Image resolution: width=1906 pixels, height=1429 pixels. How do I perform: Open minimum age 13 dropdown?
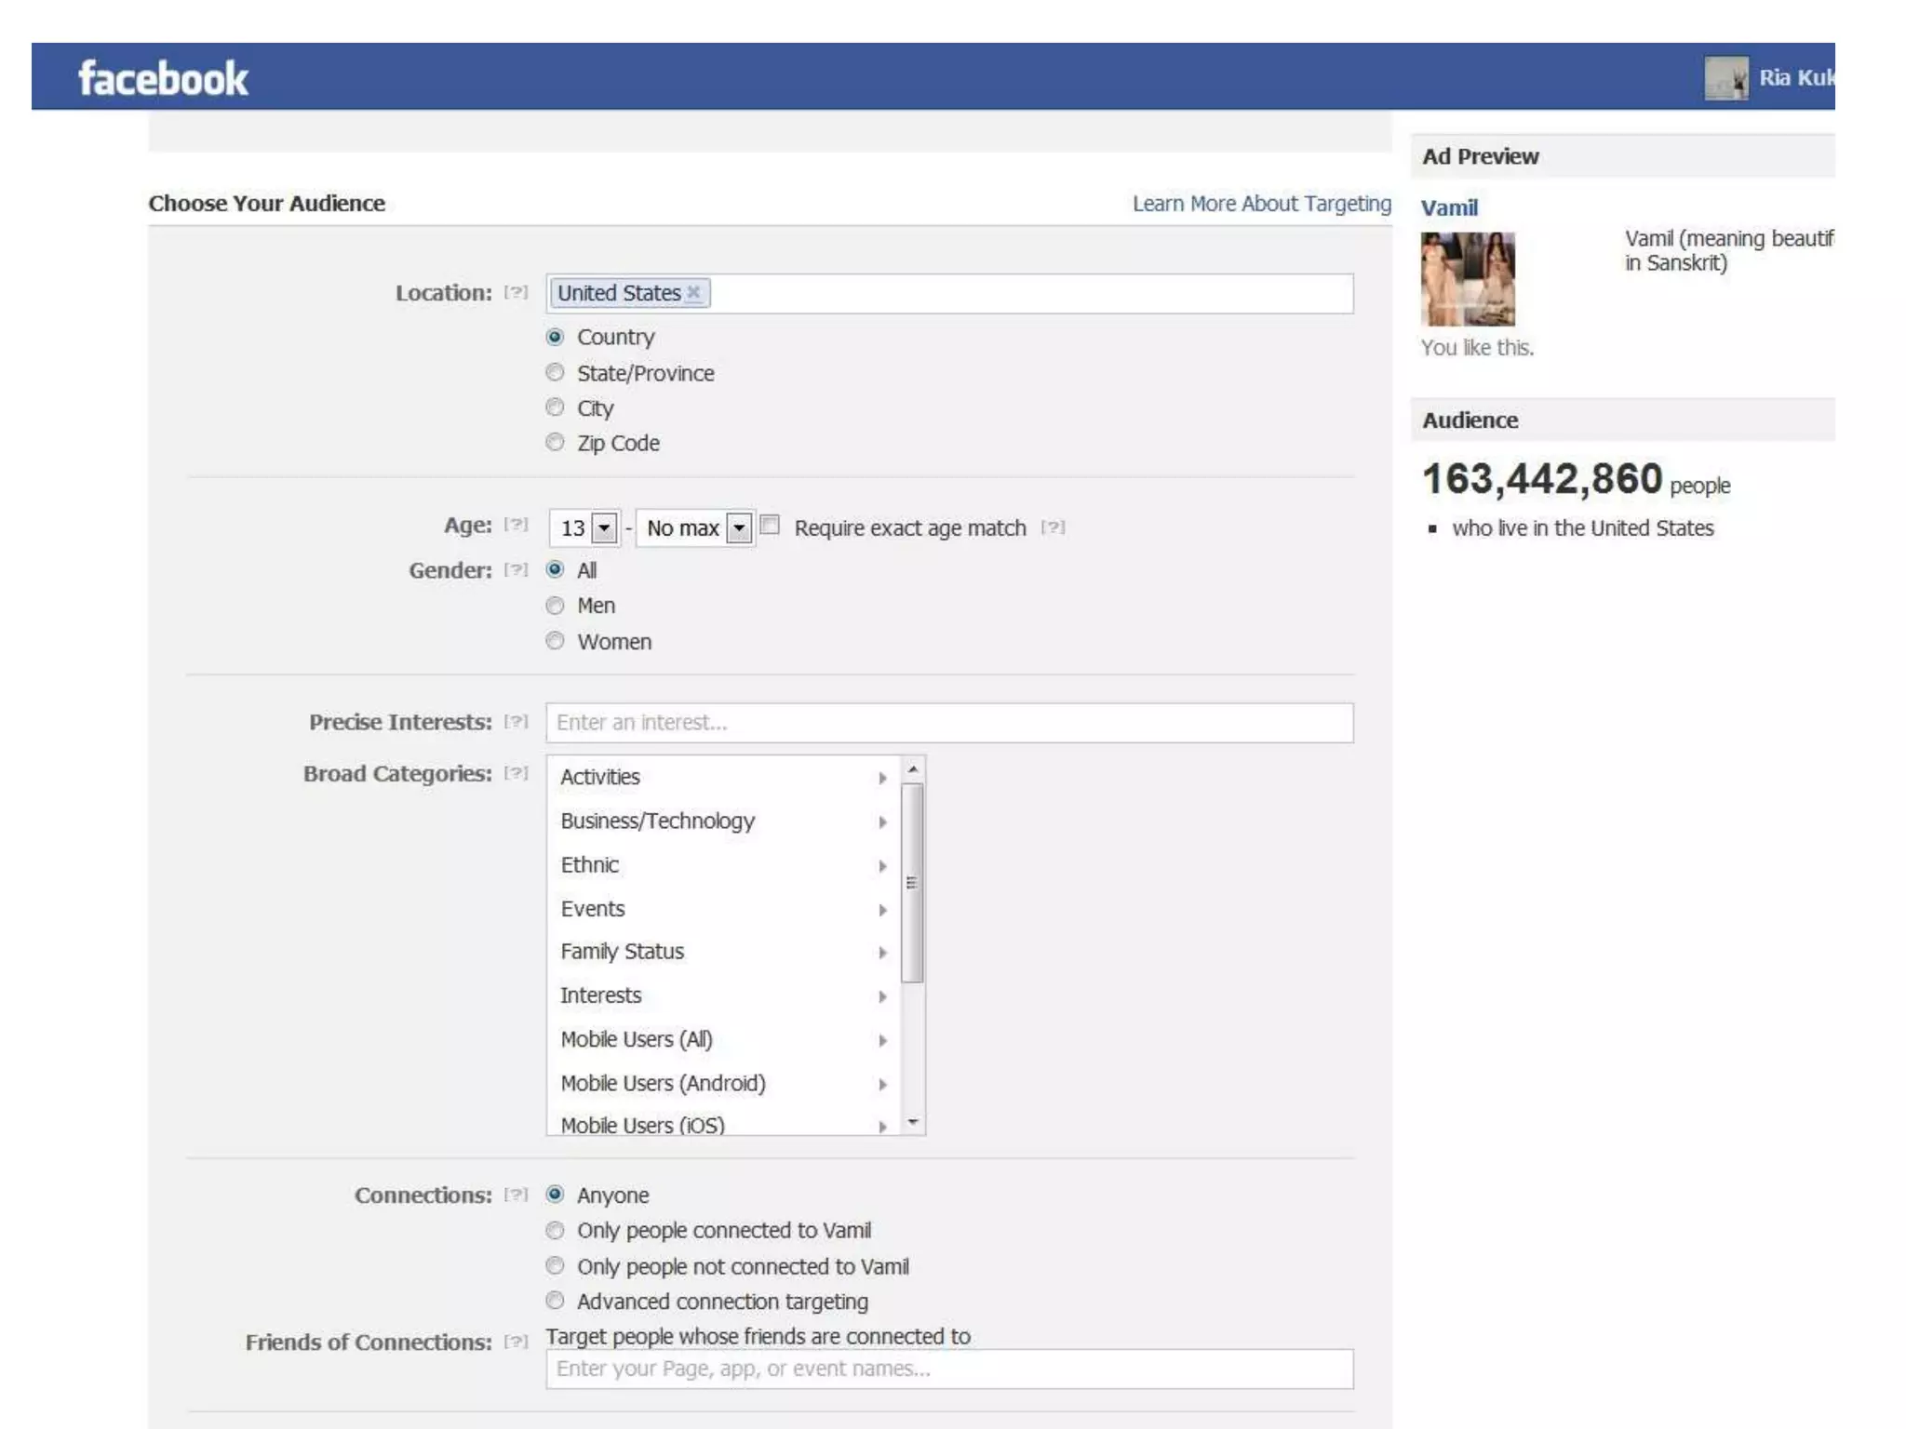605,528
